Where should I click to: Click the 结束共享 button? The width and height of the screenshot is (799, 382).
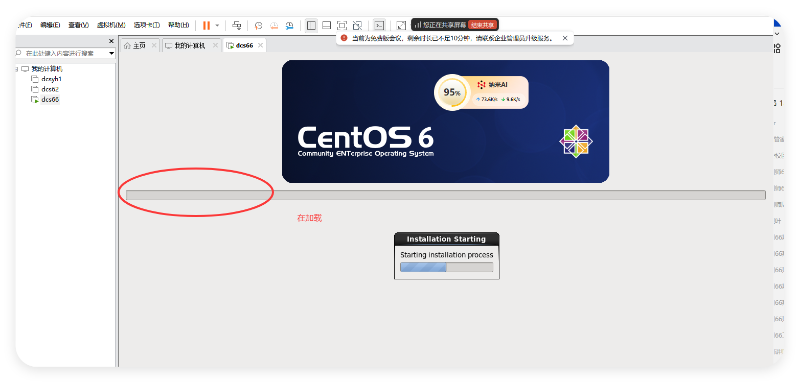[482, 25]
